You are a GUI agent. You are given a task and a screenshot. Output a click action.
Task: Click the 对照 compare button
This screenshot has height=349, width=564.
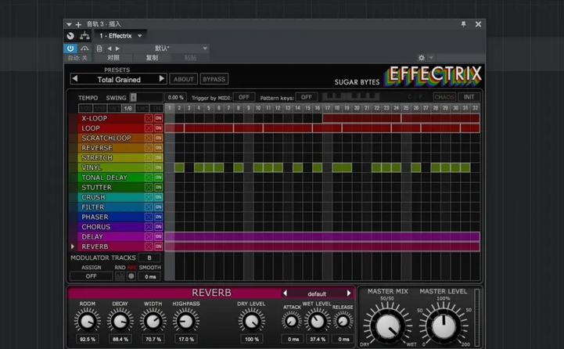113,58
